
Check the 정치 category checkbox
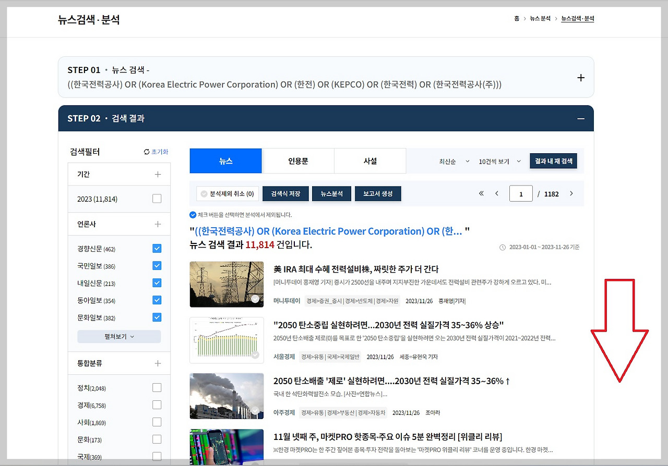click(157, 388)
